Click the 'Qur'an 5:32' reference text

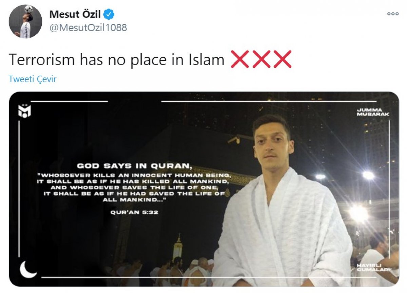pos(134,213)
